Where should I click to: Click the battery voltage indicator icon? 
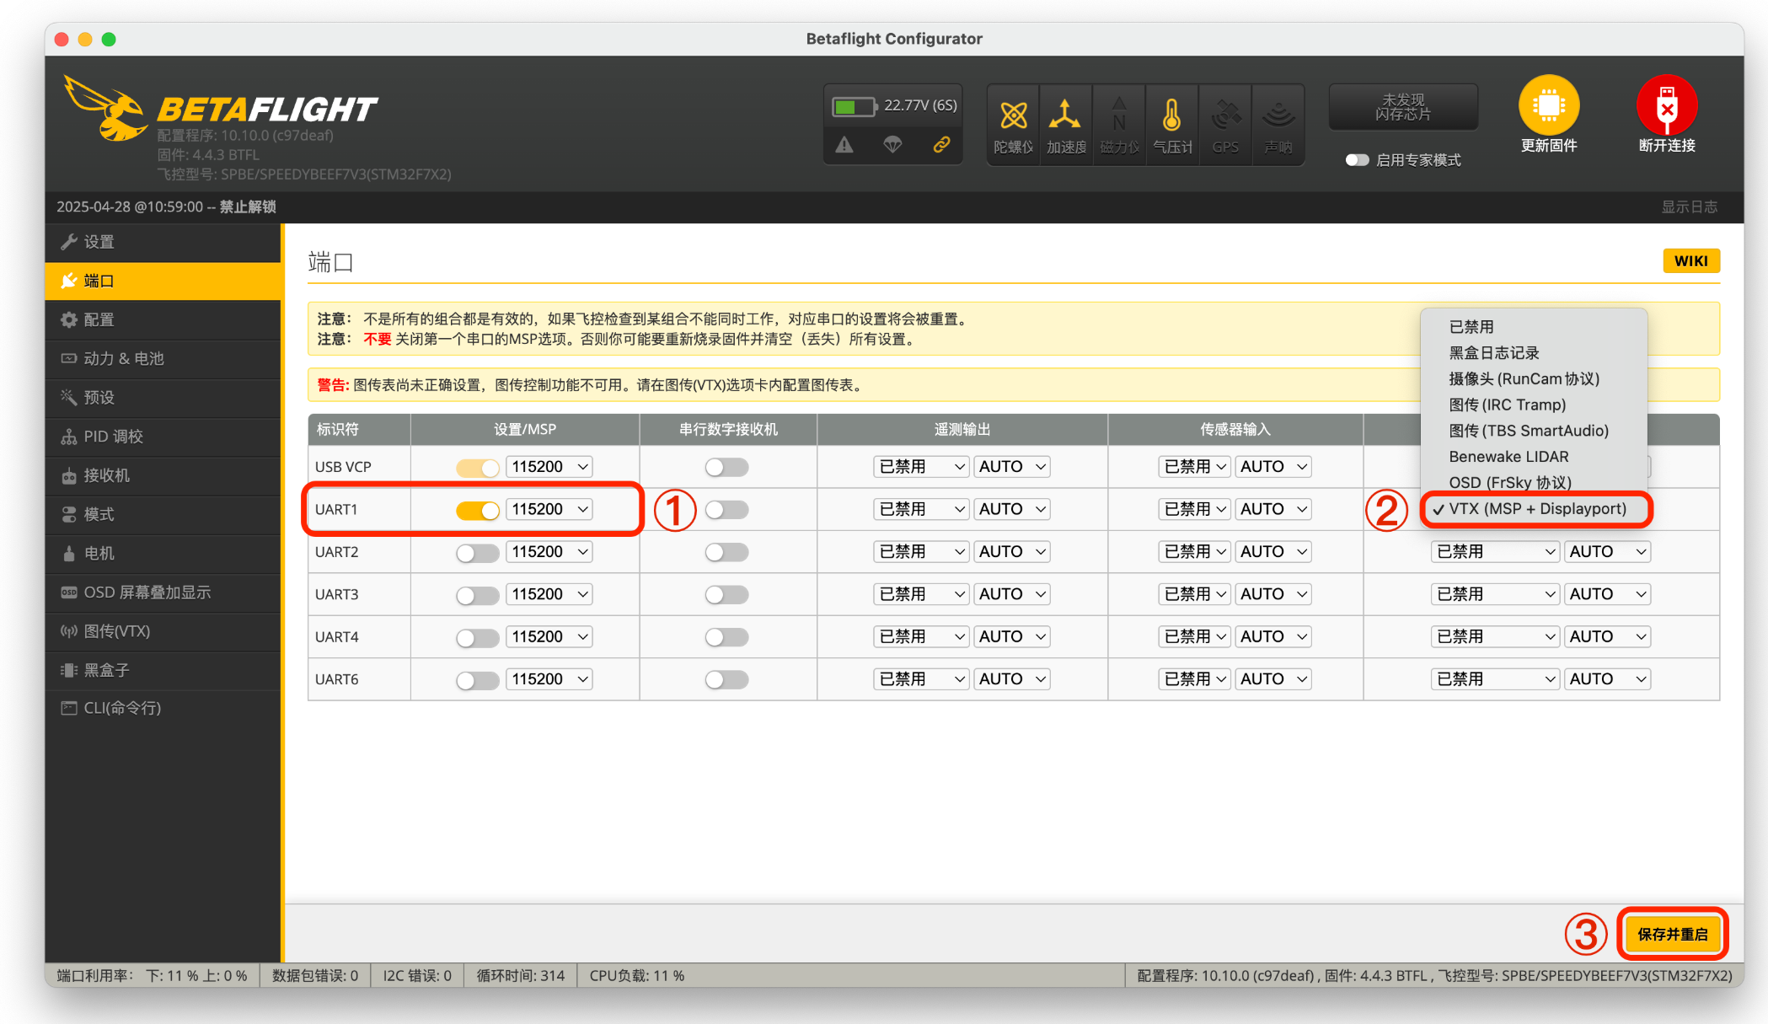[x=853, y=106]
